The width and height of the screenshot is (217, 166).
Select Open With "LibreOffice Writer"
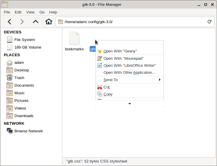pos(129,65)
